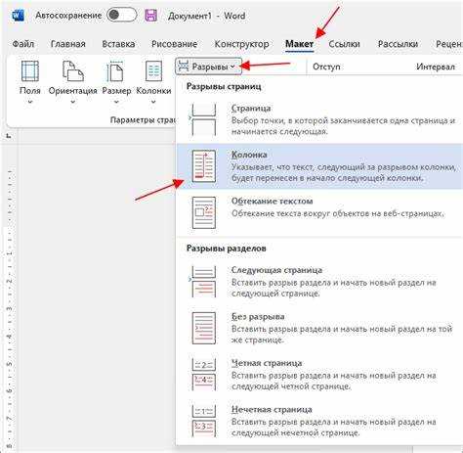
Task: Open the Вставка ribbon tab
Action: 118,44
